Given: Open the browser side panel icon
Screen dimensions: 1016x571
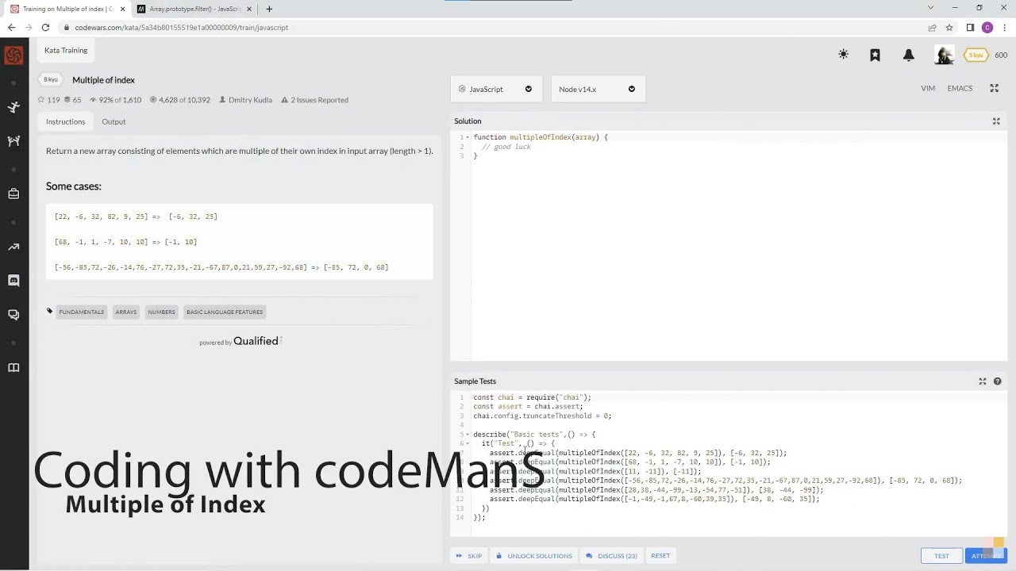Looking at the screenshot, I should coord(970,27).
